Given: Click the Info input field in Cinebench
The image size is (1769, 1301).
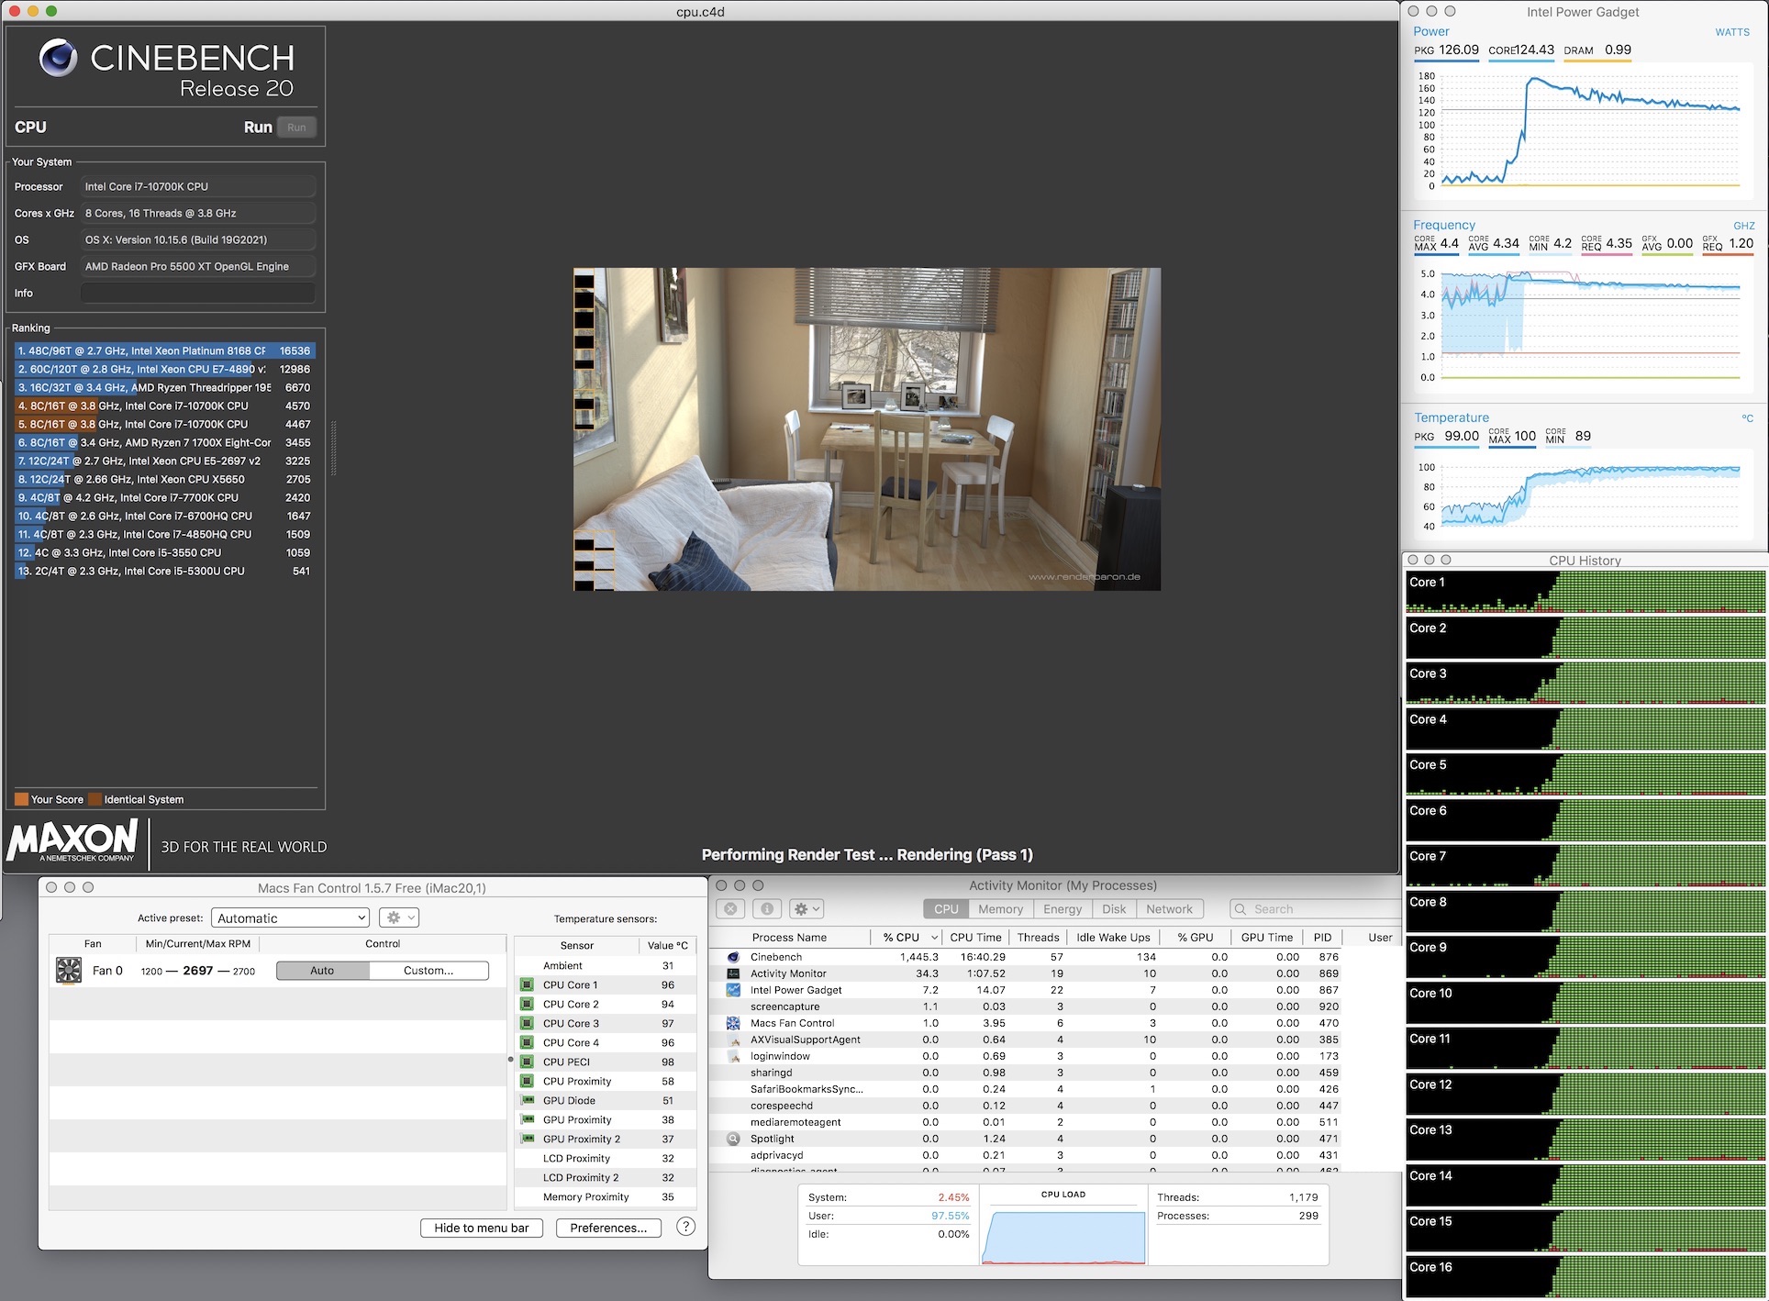Looking at the screenshot, I should 197,293.
